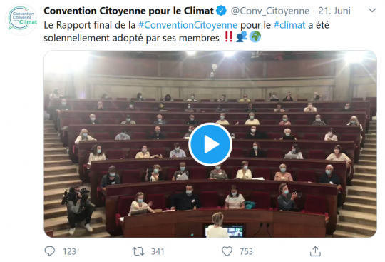Click the reply speech bubble icon

(x=50, y=251)
